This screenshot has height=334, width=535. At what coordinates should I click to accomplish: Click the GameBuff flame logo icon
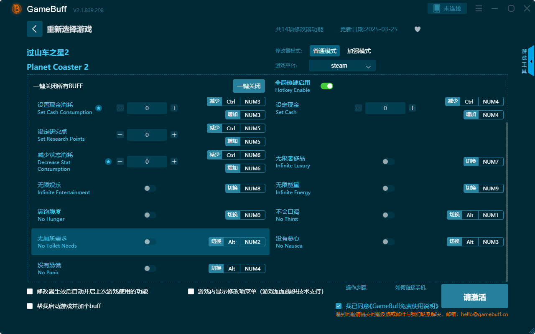16,8
